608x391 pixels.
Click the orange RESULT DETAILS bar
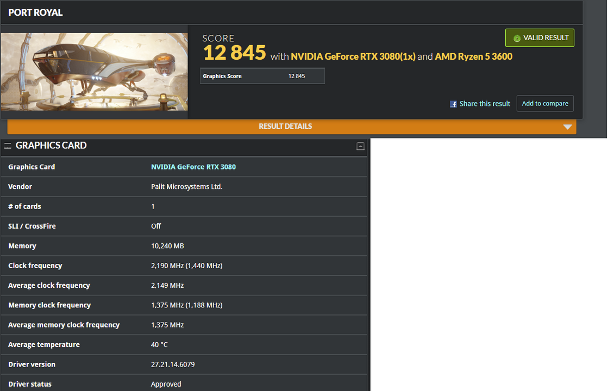[285, 126]
